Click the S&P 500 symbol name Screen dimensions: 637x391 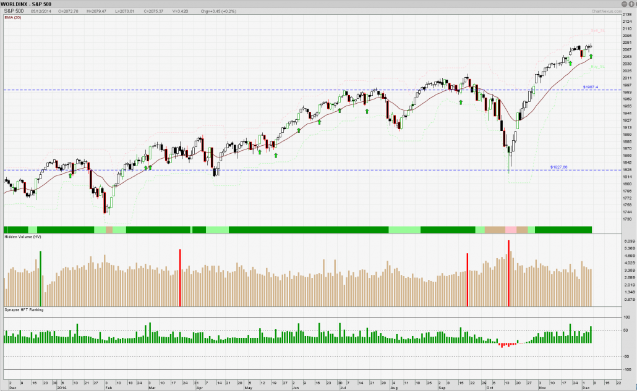[x=14, y=11]
